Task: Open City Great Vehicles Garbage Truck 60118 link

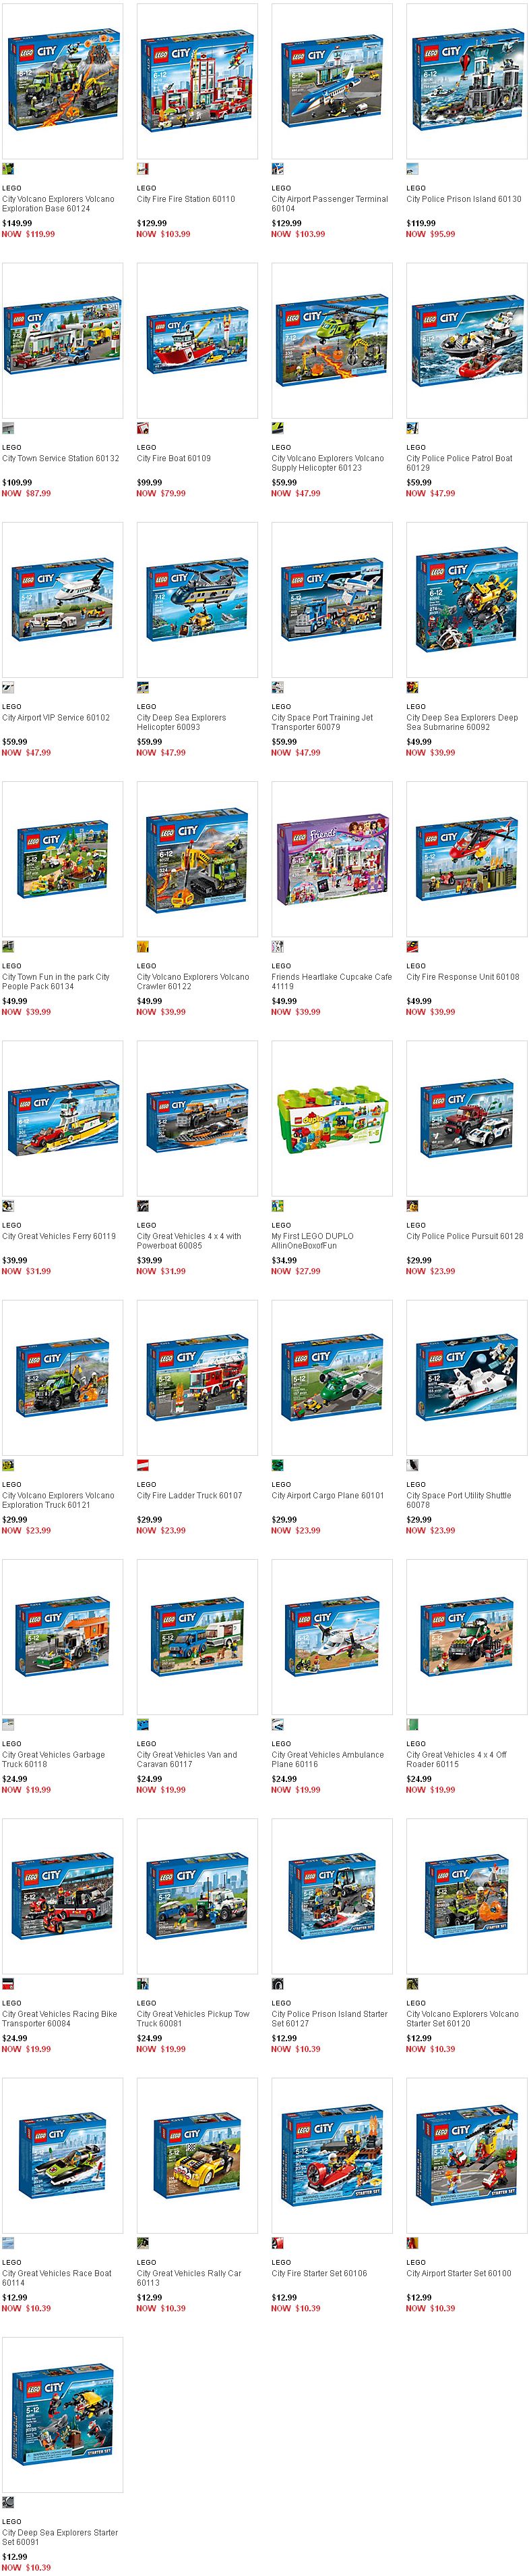Action: click(x=53, y=1759)
